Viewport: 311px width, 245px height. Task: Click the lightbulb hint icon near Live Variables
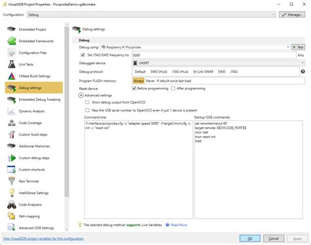[x=80, y=225]
